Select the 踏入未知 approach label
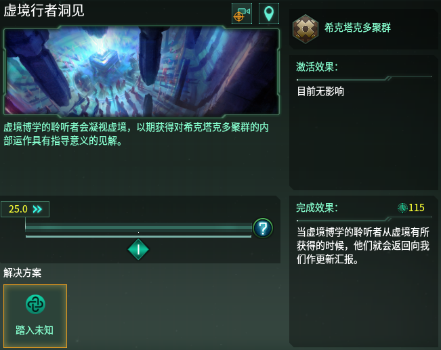The width and height of the screenshot is (441, 350). 35,331
